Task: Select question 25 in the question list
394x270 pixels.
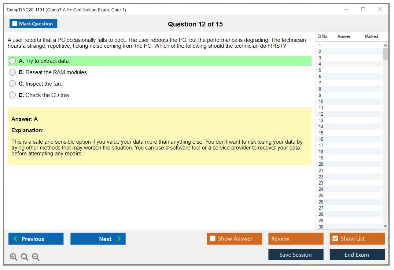Action: coord(321,195)
